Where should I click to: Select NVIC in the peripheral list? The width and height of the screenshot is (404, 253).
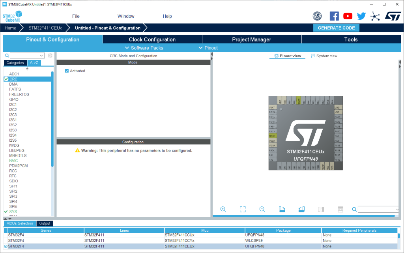tap(13, 161)
